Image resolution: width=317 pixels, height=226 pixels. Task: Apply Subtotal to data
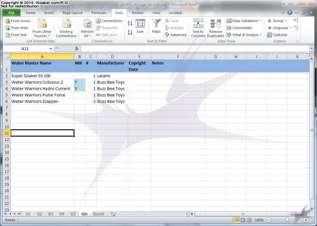[x=277, y=35]
